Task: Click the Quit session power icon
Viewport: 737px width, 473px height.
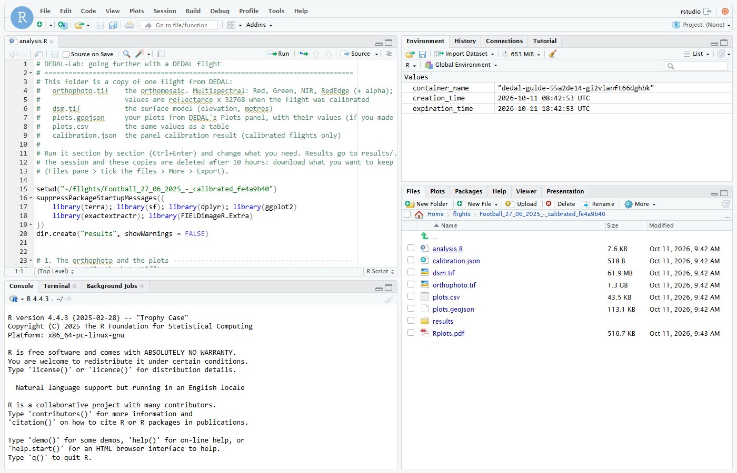Action: tap(725, 11)
